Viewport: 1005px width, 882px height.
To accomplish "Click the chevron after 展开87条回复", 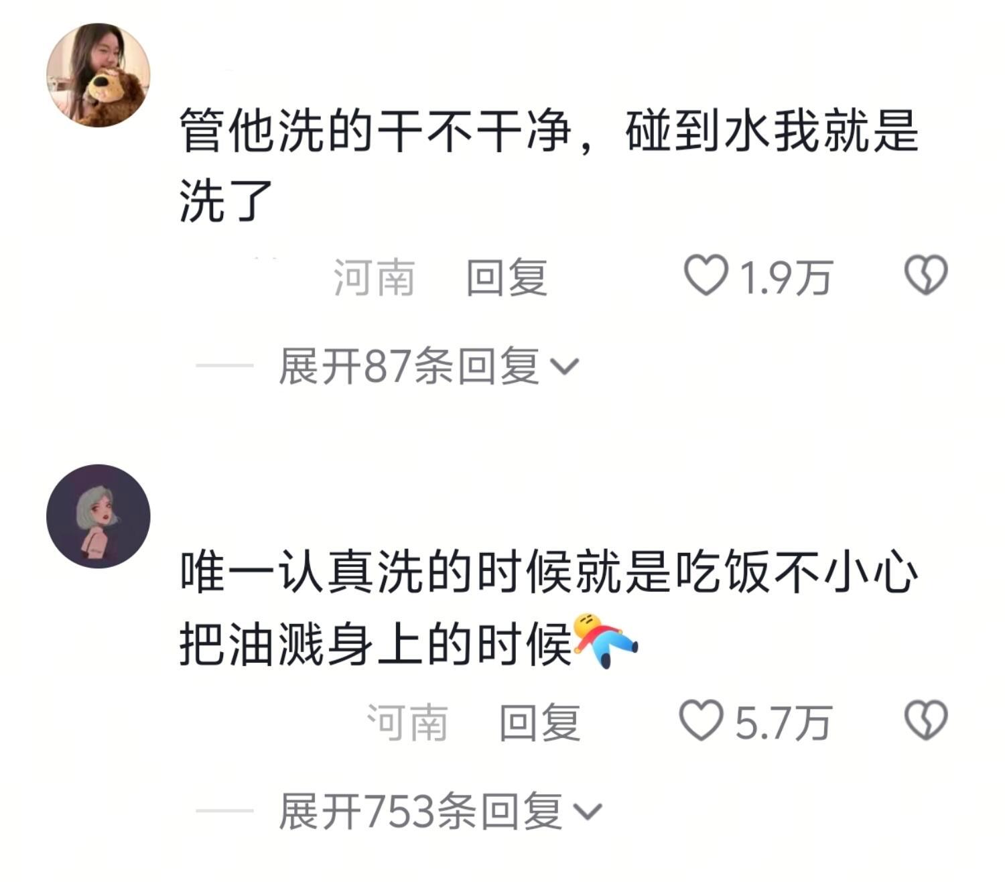I will pyautogui.click(x=564, y=367).
